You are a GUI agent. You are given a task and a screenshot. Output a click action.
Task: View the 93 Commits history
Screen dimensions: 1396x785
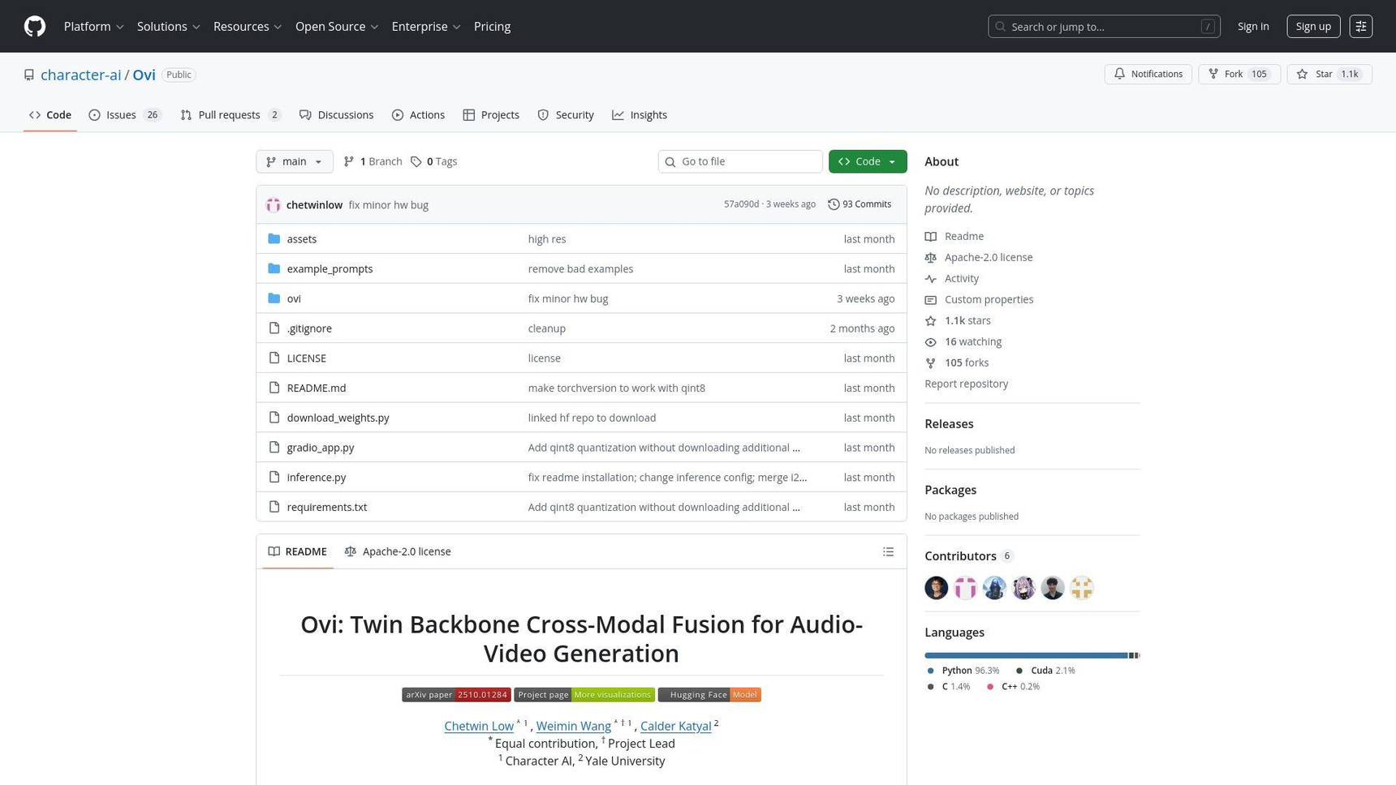click(860, 204)
